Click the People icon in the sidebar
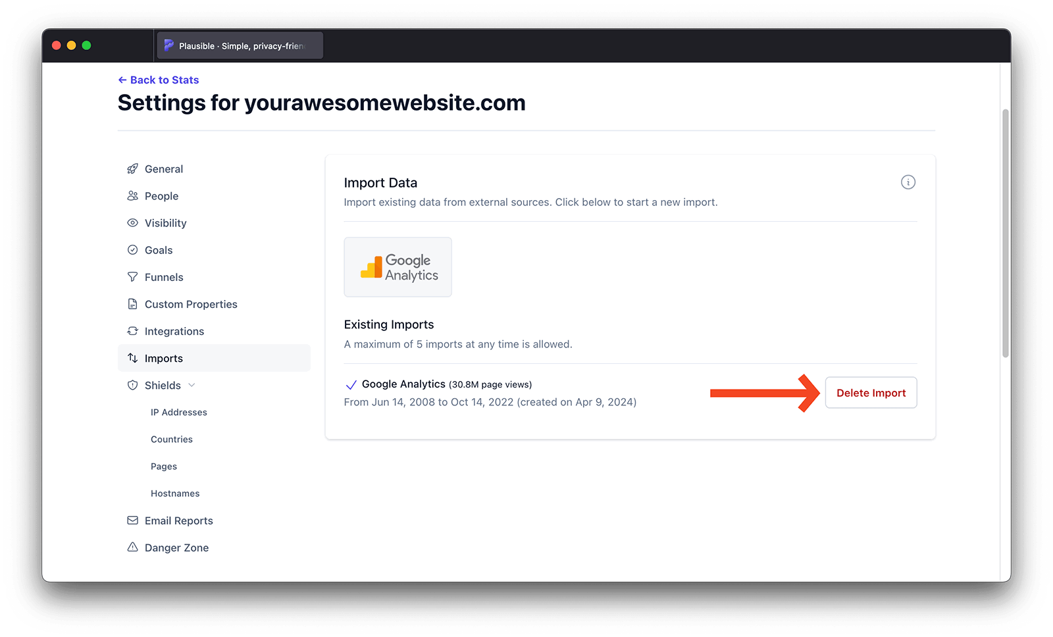This screenshot has height=637, width=1053. coord(133,195)
